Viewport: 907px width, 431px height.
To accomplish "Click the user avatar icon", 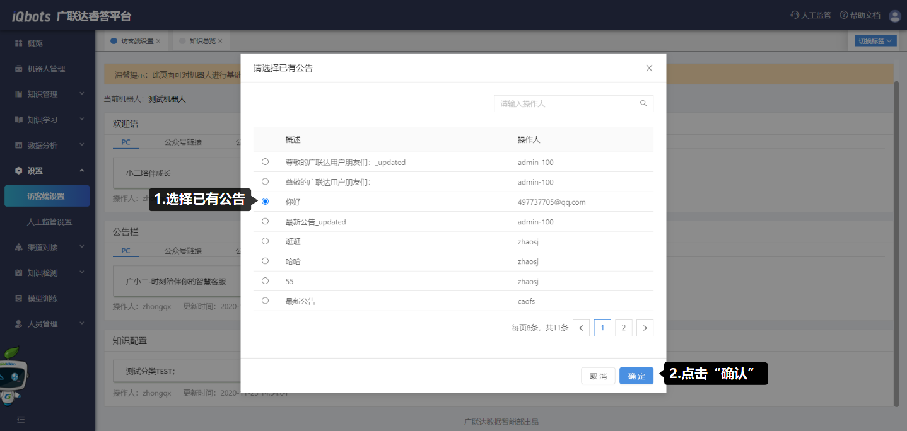I will pos(894,16).
